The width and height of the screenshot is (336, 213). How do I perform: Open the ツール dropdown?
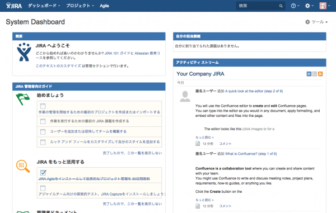[319, 22]
